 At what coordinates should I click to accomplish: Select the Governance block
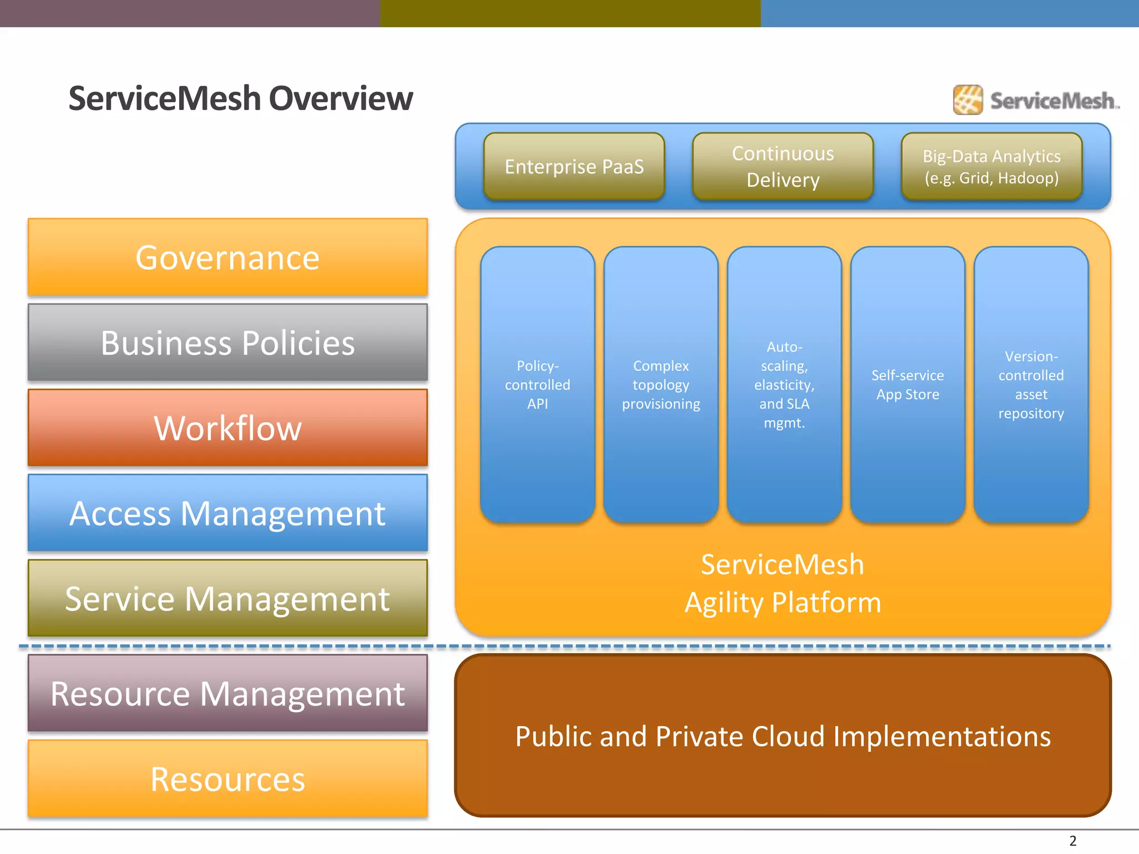coord(227,257)
